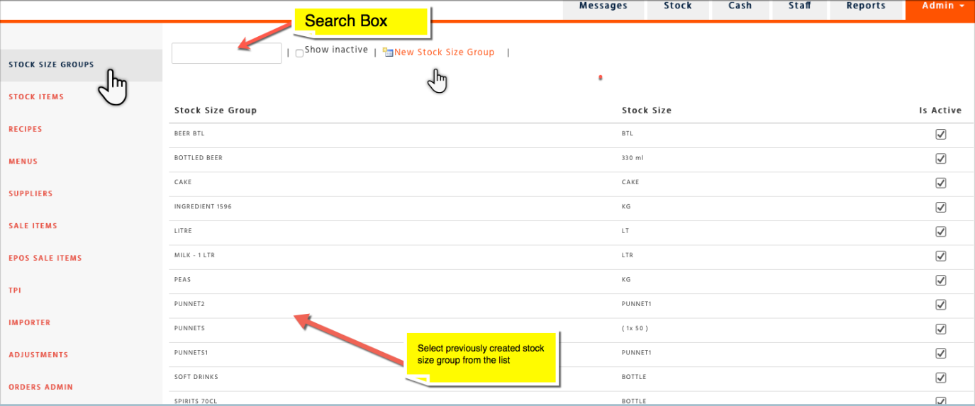Go to EPOS Sale Items in sidebar

[x=45, y=258]
